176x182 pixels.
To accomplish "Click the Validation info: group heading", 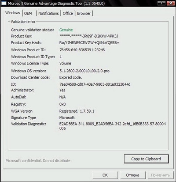I will click(x=23, y=22).
